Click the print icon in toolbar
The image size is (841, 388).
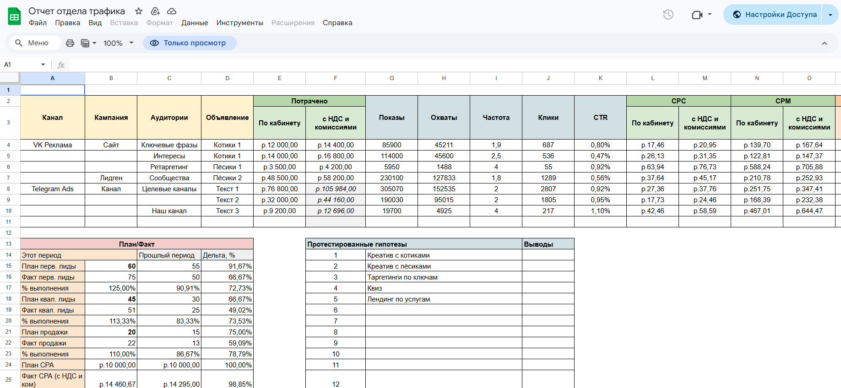(70, 43)
